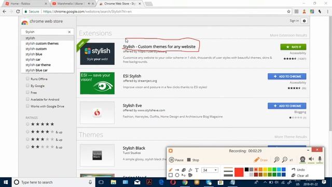
Task: Zoom out with the magnifier minus icon
Action: click(285, 159)
